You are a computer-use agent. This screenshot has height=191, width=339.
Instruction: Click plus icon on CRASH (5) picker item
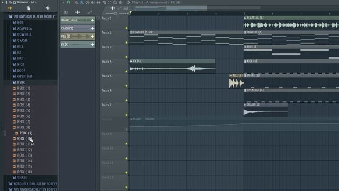pyautogui.click(x=92, y=28)
